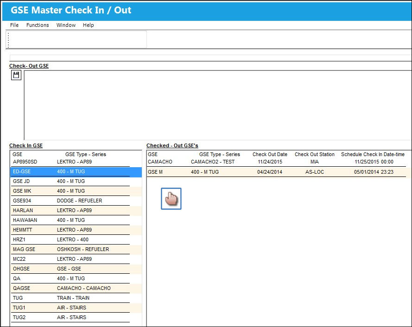Click the Check Out Station column header
The height and width of the screenshot is (327, 412).
(x=315, y=154)
